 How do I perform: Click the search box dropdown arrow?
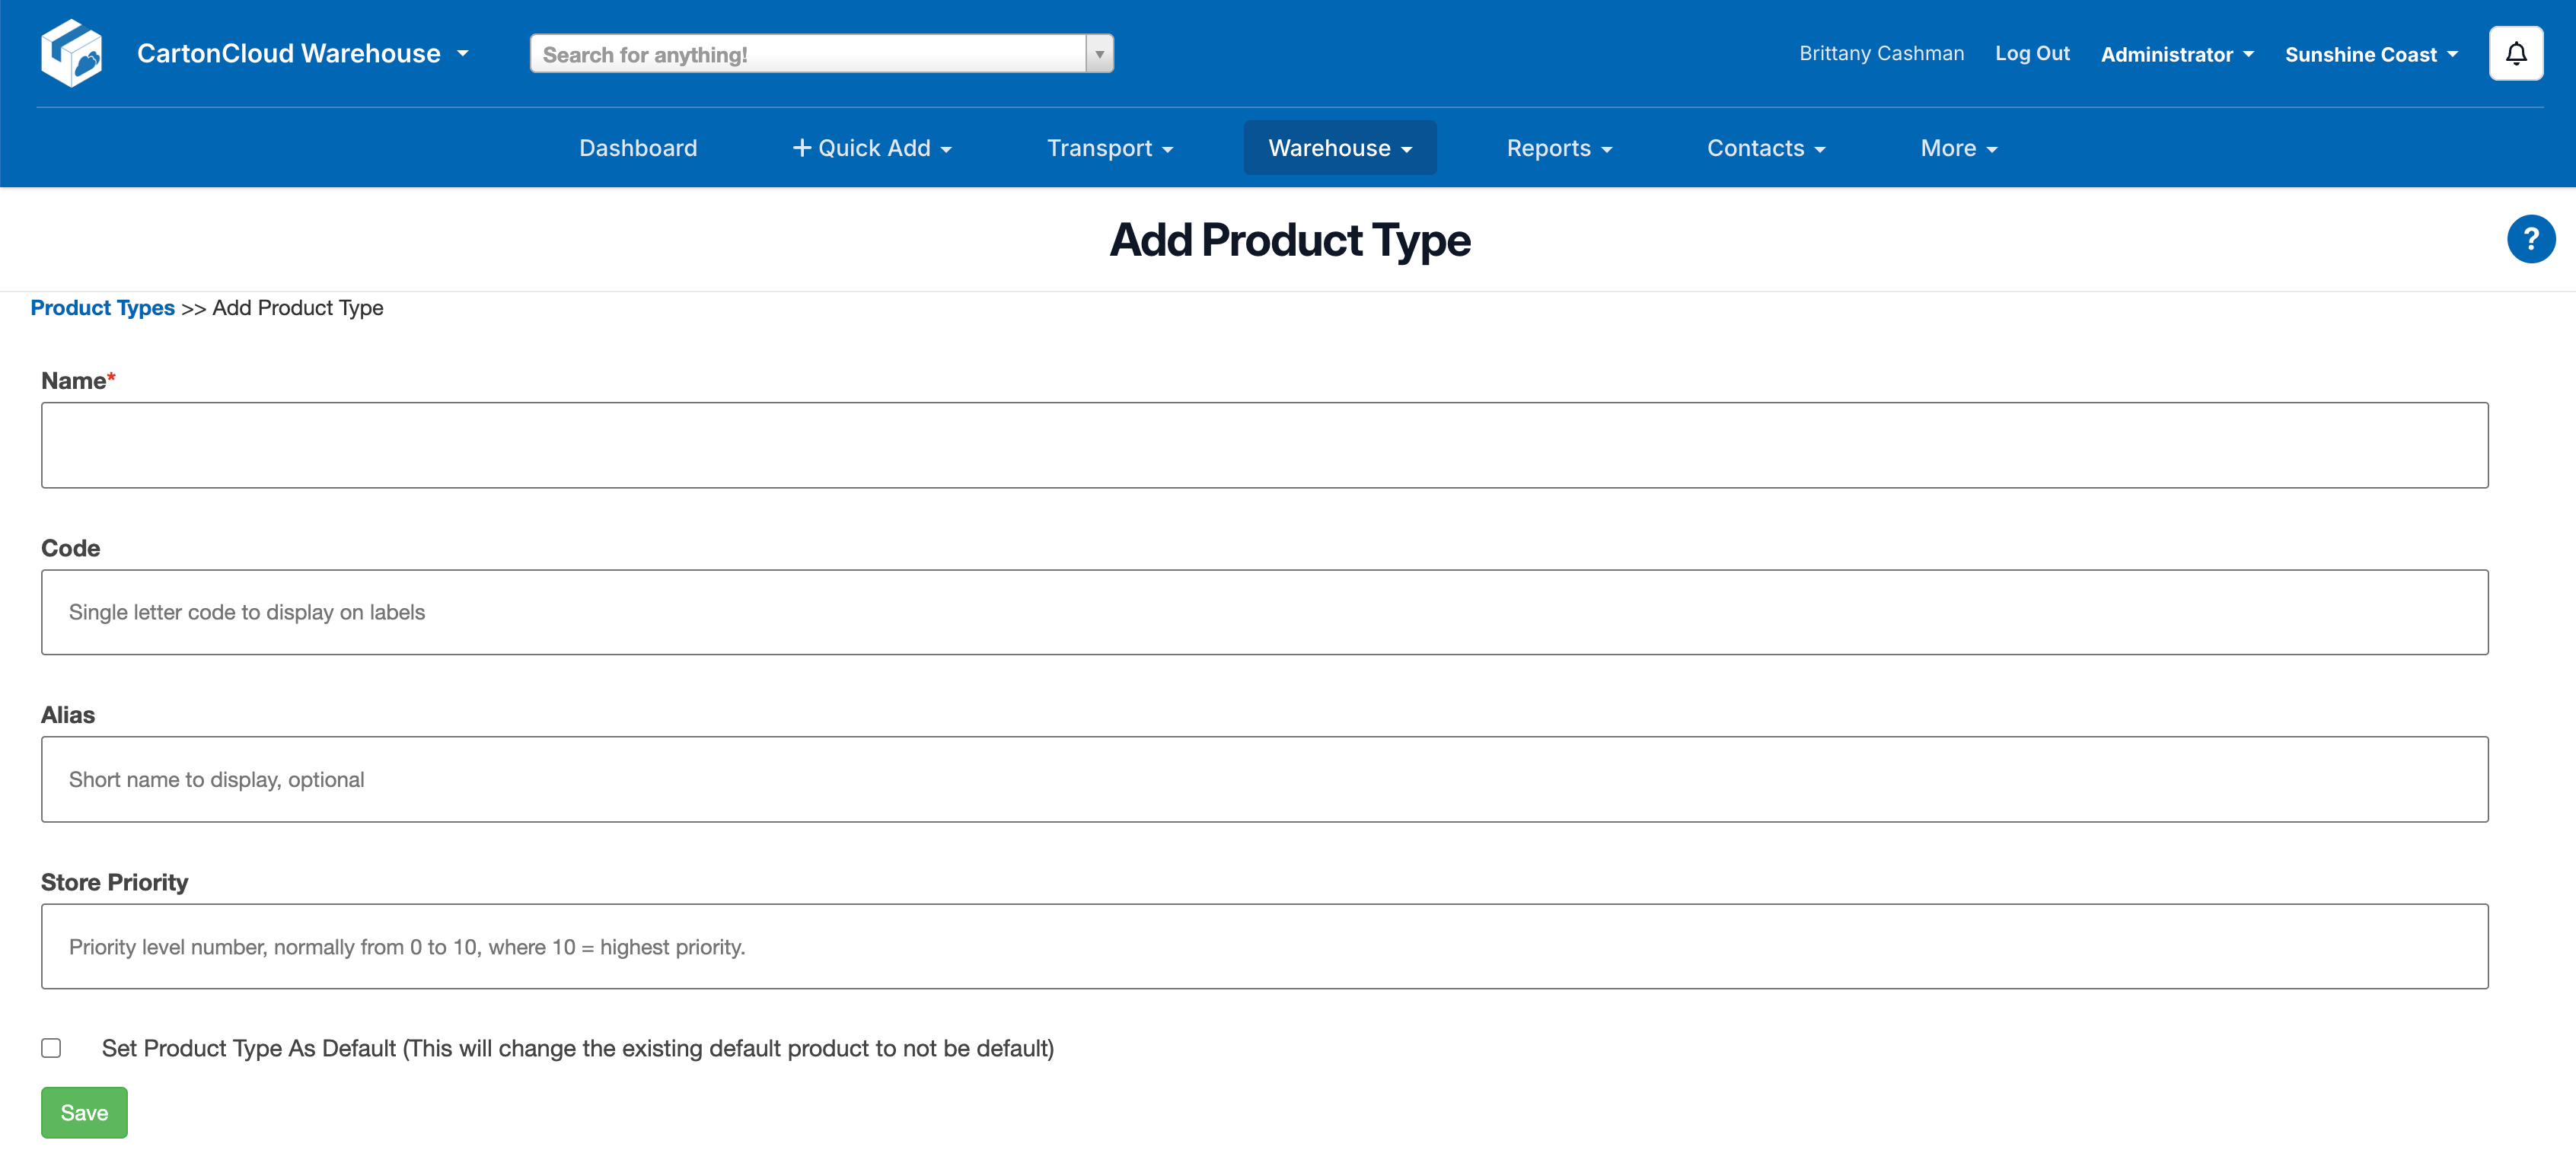point(1099,54)
